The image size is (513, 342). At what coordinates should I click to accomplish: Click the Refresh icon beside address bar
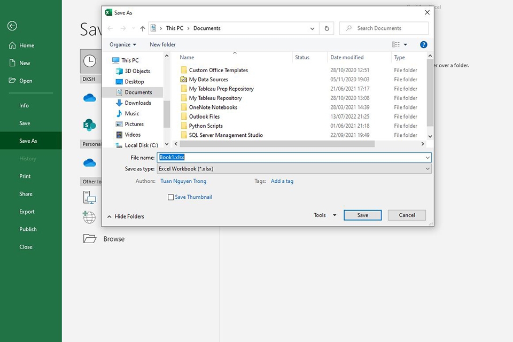(327, 28)
